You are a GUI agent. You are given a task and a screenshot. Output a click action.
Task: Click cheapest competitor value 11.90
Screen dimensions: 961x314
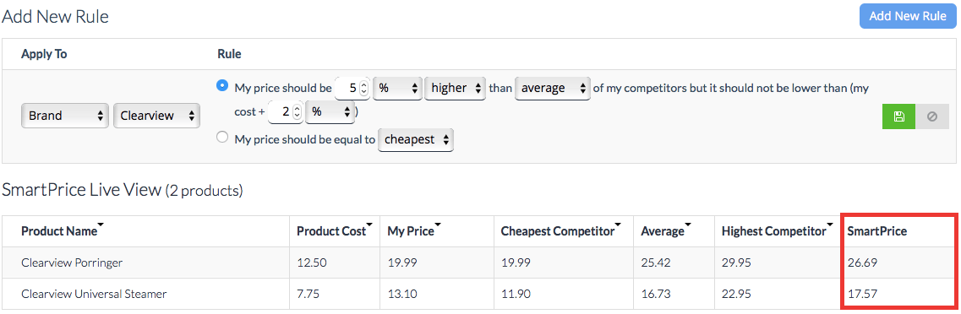(516, 294)
